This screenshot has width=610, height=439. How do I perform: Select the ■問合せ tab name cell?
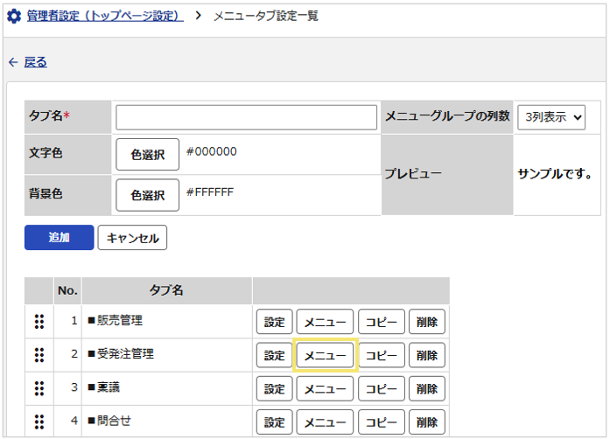point(167,422)
